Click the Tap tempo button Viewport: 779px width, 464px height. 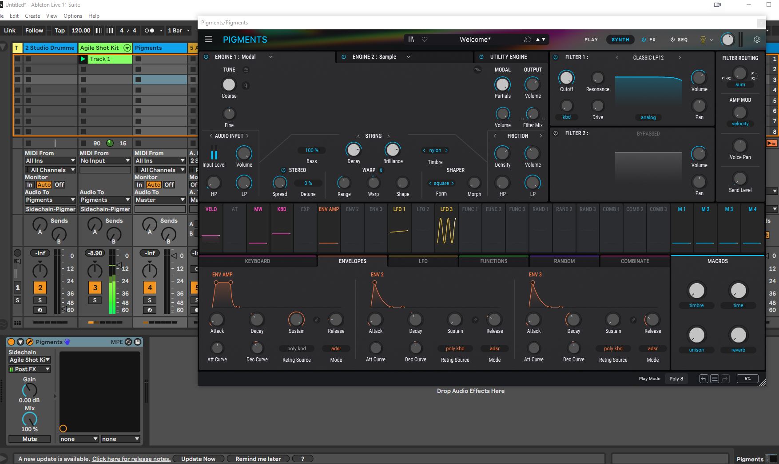click(x=60, y=30)
